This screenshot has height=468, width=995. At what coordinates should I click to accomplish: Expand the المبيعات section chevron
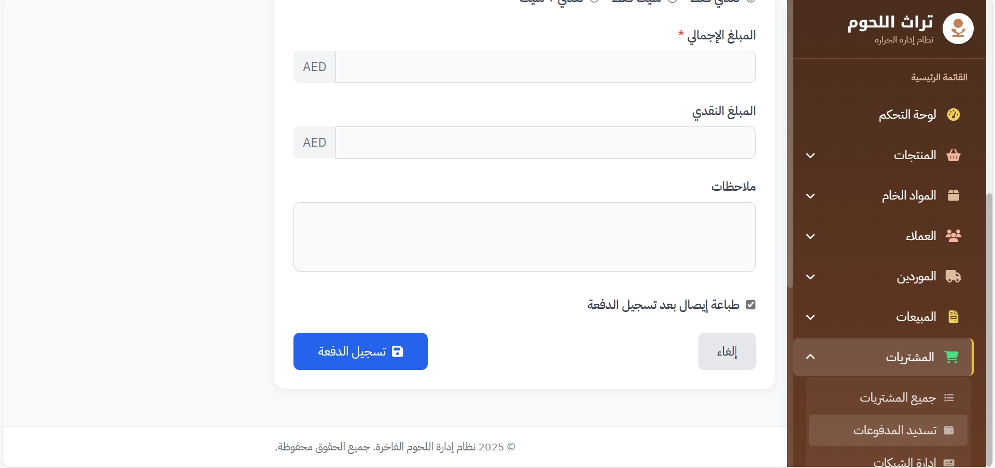pos(810,317)
